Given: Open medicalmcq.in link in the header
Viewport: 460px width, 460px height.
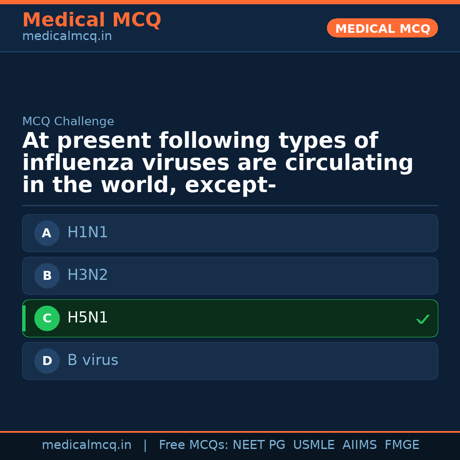Looking at the screenshot, I should tap(67, 37).
